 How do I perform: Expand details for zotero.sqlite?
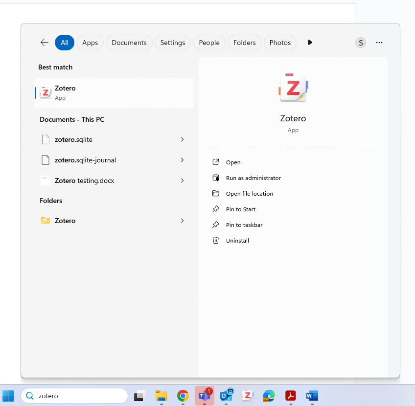[182, 139]
